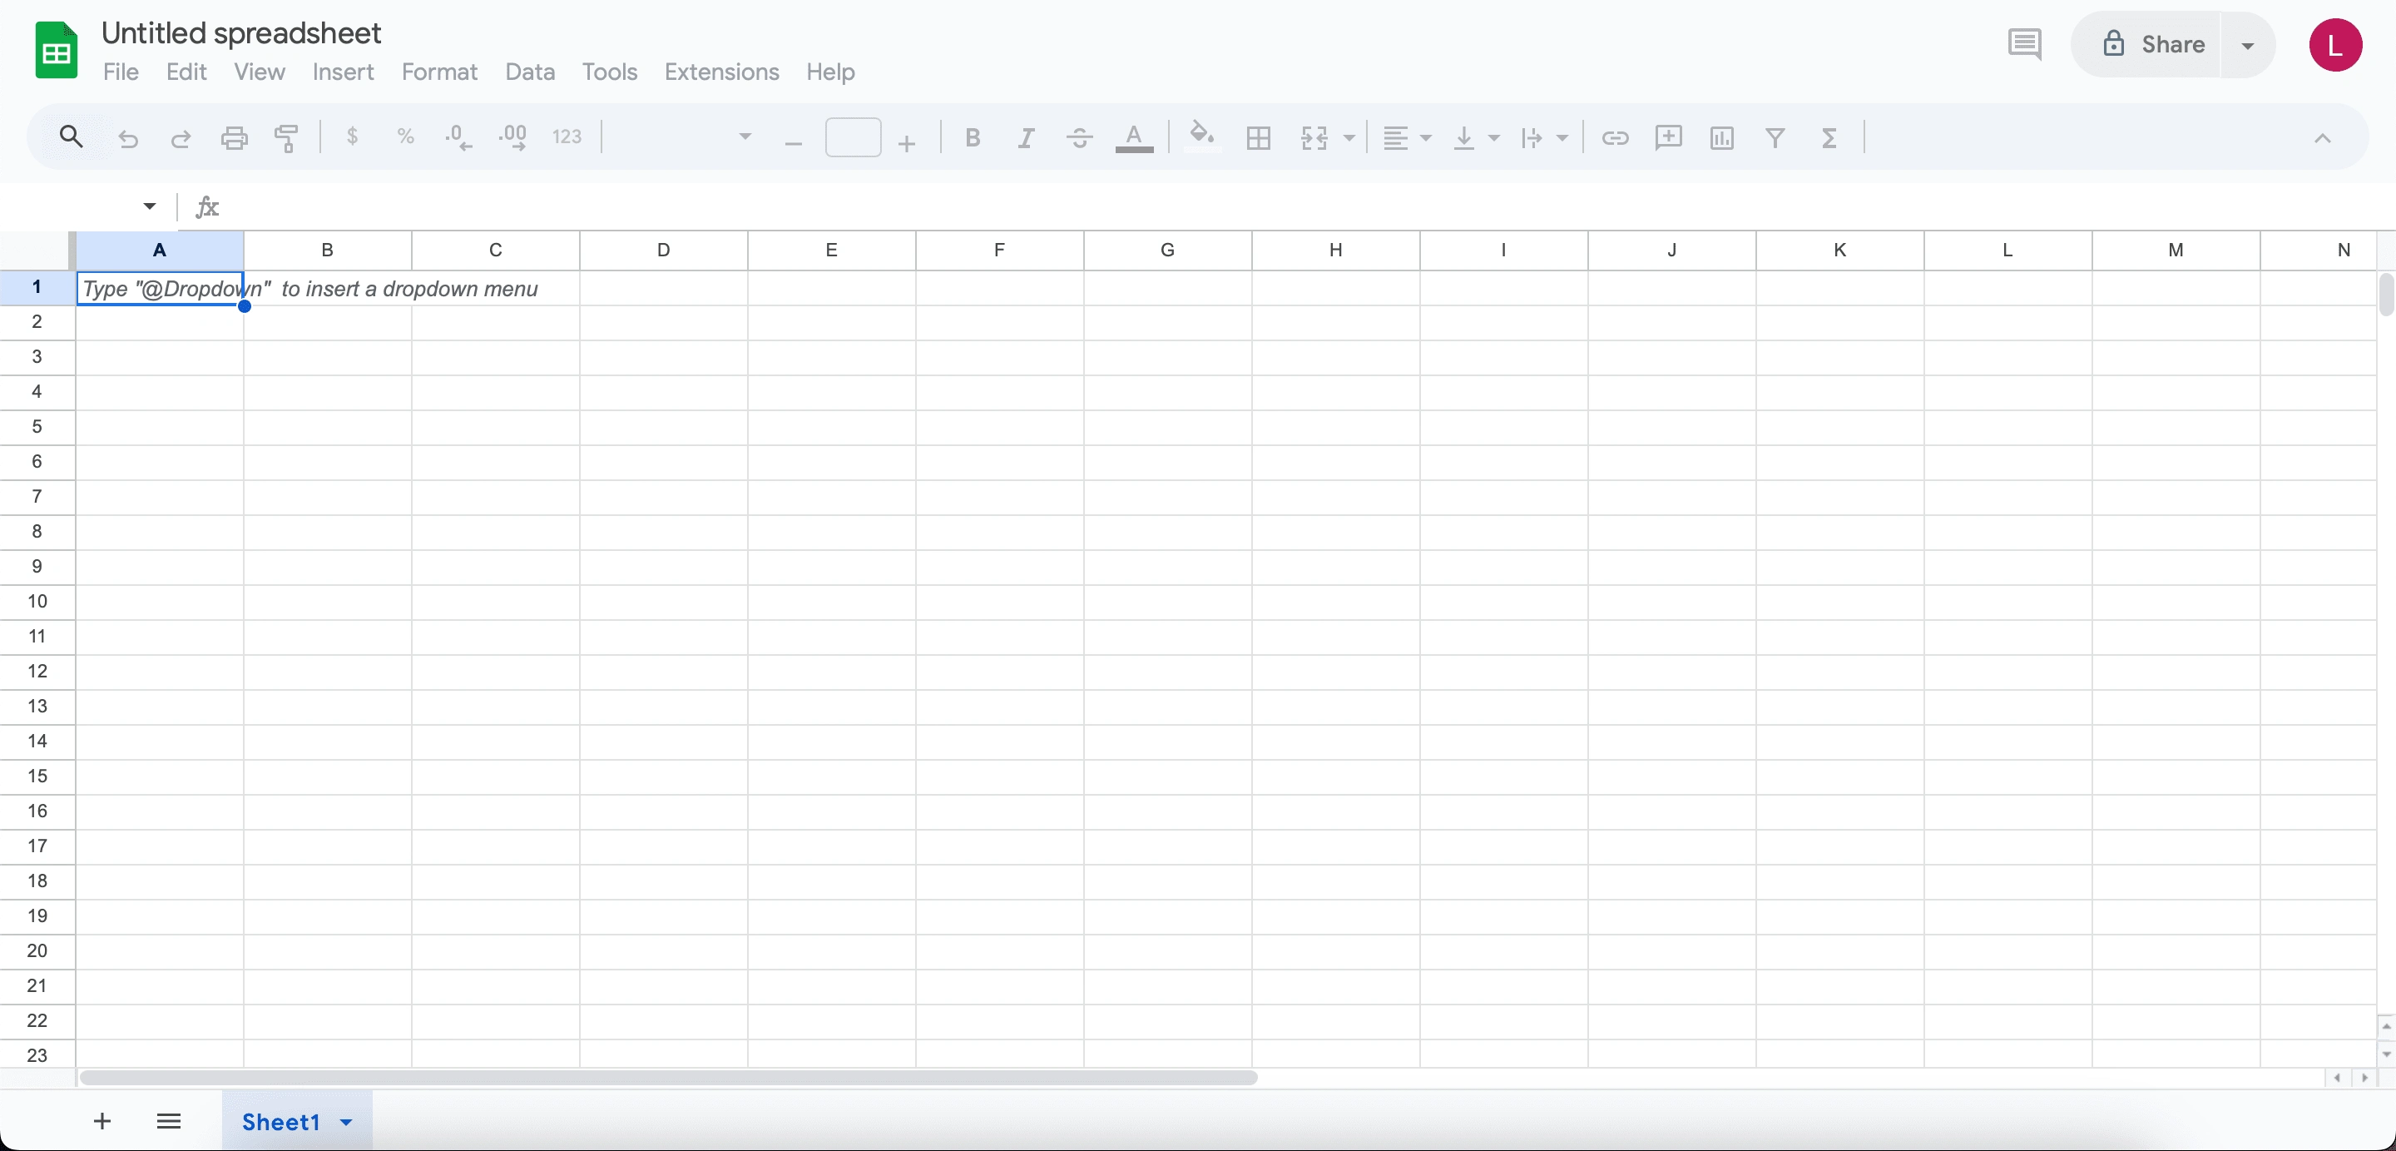Hide the menus with chevron arrow

[x=2322, y=137]
